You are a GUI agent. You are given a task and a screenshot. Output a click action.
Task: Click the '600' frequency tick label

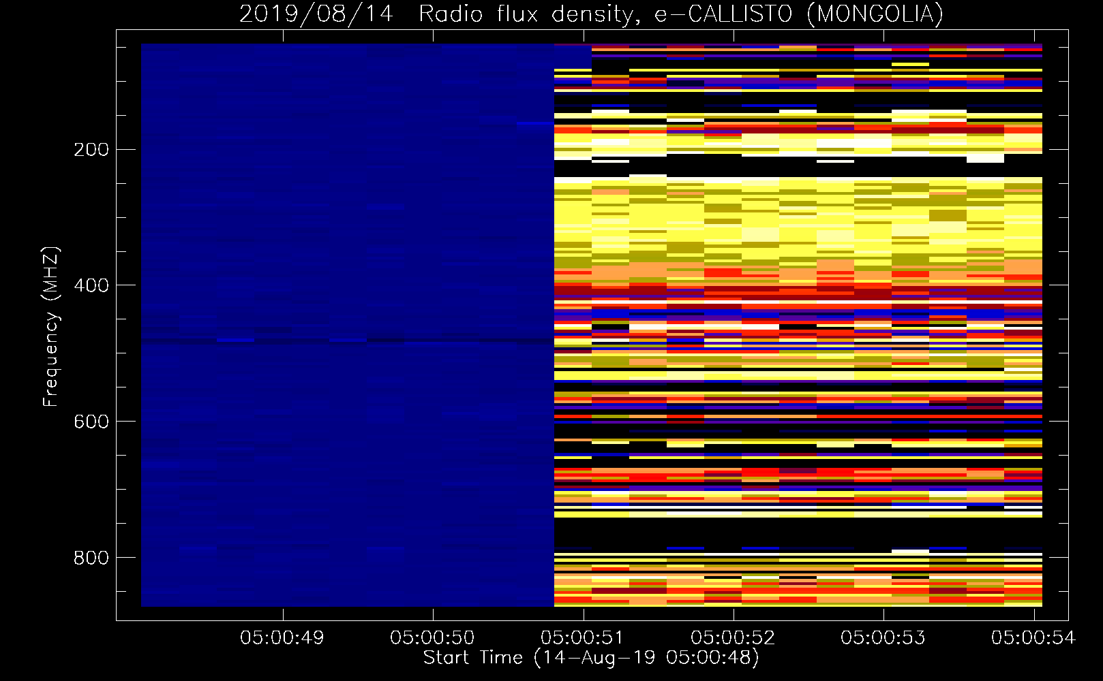tap(91, 422)
